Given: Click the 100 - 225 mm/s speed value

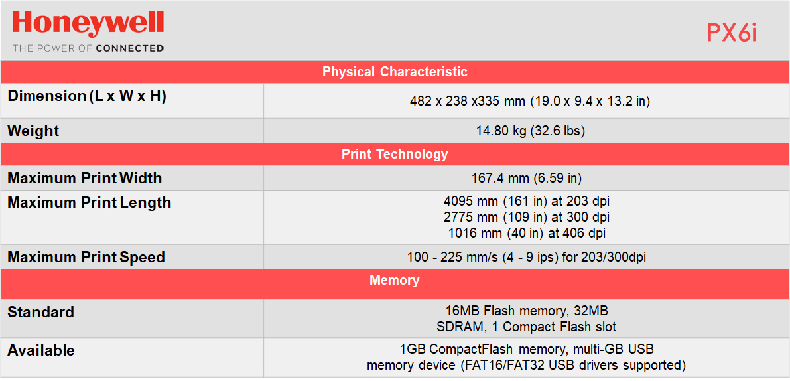Looking at the screenshot, I should [x=526, y=258].
